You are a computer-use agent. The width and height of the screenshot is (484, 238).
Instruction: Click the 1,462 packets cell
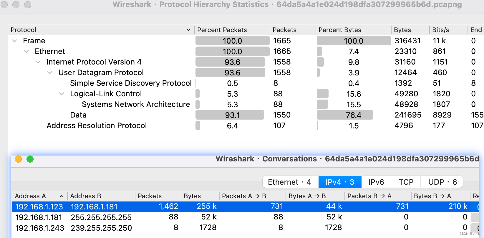pyautogui.click(x=168, y=206)
